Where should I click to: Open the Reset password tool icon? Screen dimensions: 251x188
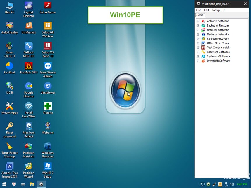point(9,130)
